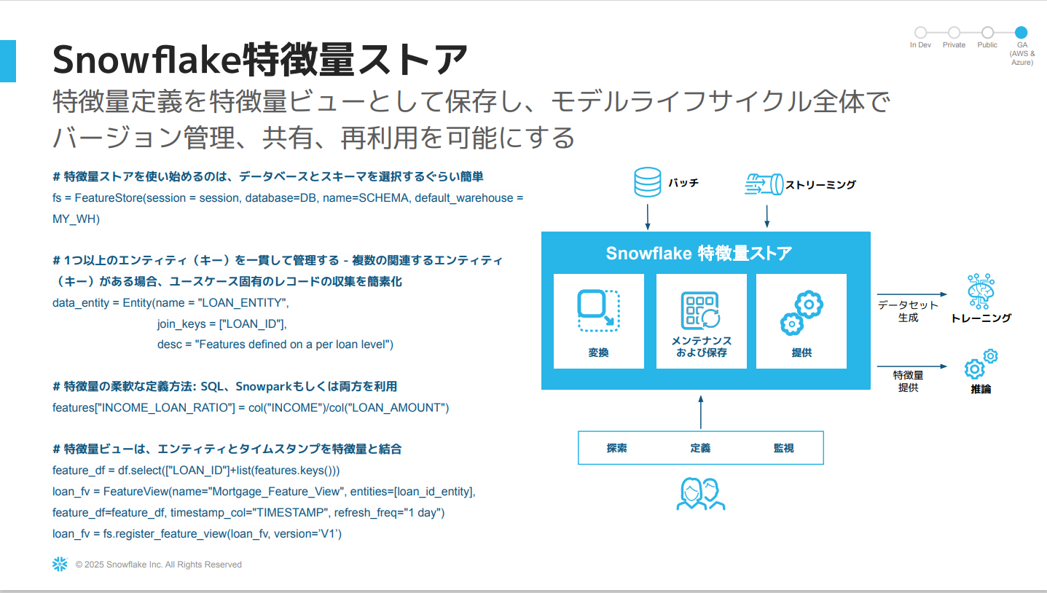Click the comment 特徴量ビューは、エンティティとタイムスタンプ
Screen dimensions: 1047x593
(x=227, y=449)
